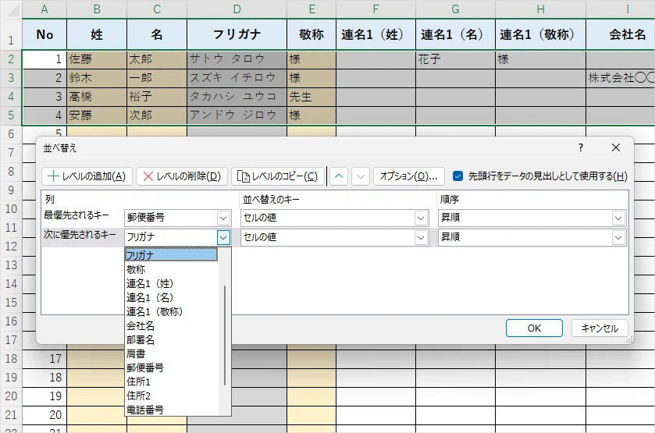The height and width of the screenshot is (433, 655).
Task: Move sort level down with arrow
Action: pyautogui.click(x=361, y=176)
